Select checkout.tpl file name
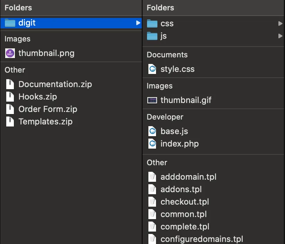Screen dimensions: 285x244 coord(185,202)
